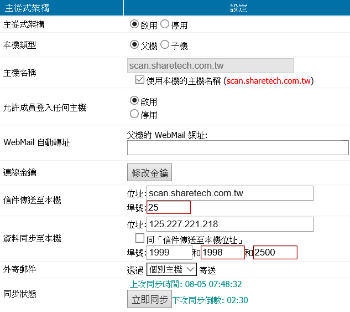This screenshot has height=312, width=350.
Task: Select 停用 for 允許成員登入任何主機
Action: [134, 114]
